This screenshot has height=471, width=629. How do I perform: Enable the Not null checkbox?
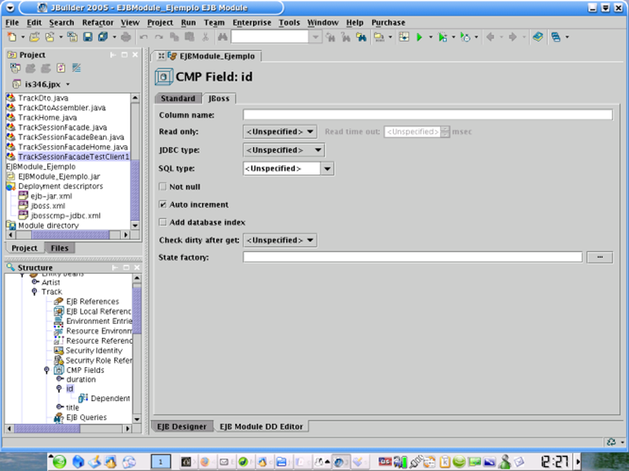[163, 186]
